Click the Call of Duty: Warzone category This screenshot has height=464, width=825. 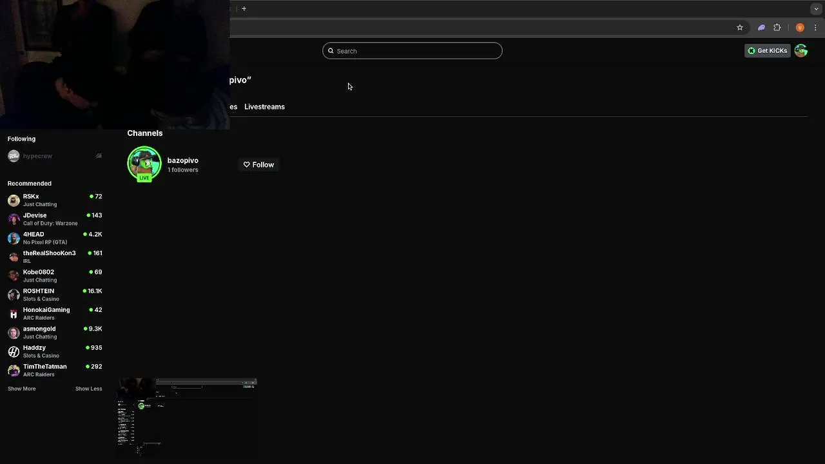(50, 224)
